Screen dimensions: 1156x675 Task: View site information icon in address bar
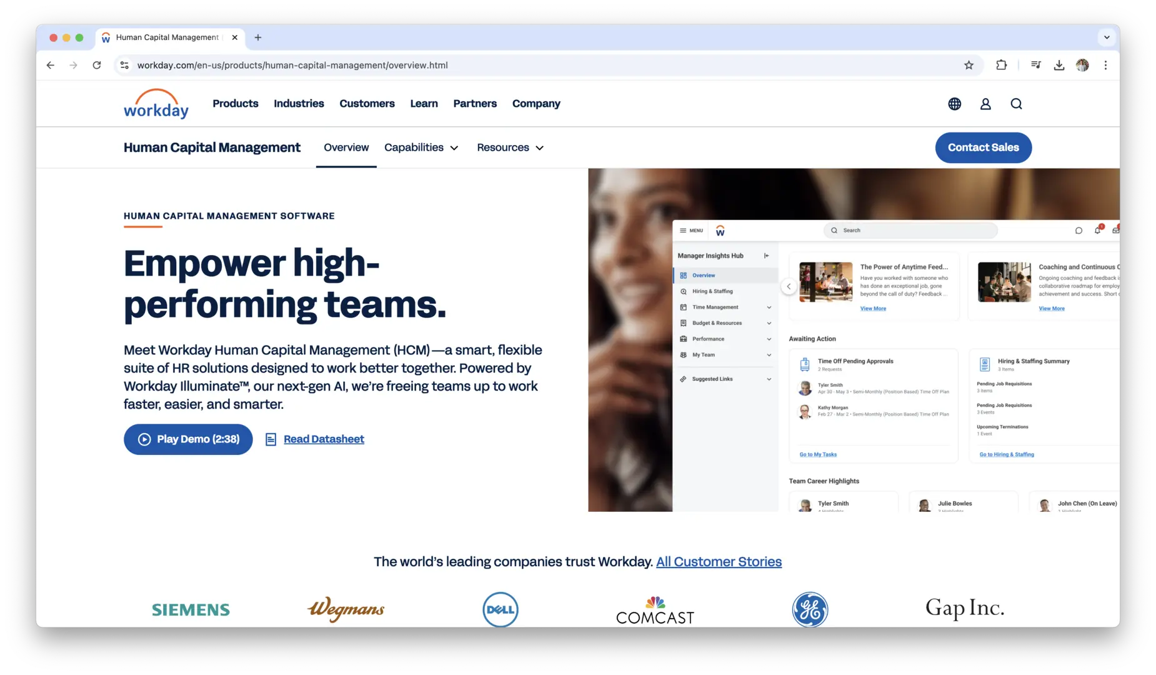click(124, 65)
